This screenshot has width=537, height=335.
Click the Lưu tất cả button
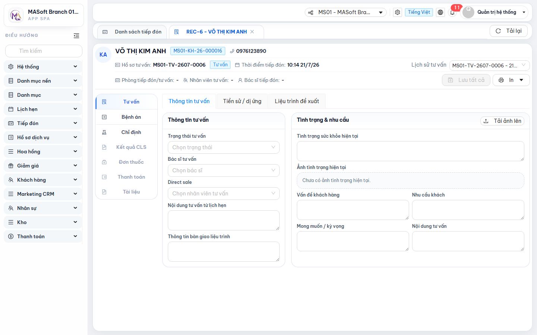(x=466, y=80)
